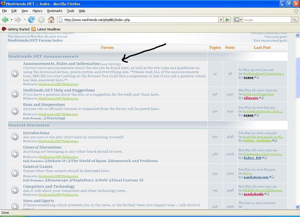Click View unanswered posts link
This screenshot has width=300, height=217.
click(270, 41)
